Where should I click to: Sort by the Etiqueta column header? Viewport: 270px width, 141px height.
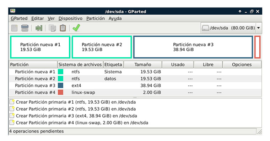click(113, 64)
